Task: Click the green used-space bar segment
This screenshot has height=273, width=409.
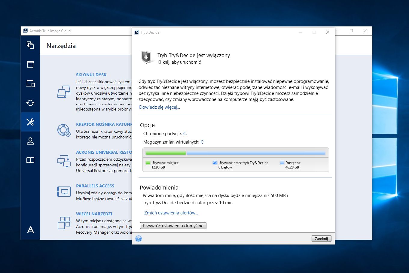Action: pos(166,153)
